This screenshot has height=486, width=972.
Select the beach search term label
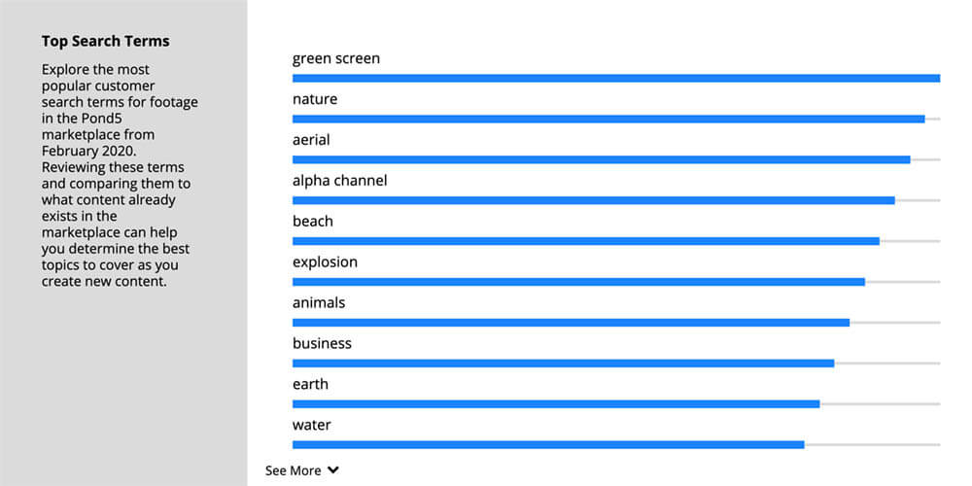pos(312,221)
